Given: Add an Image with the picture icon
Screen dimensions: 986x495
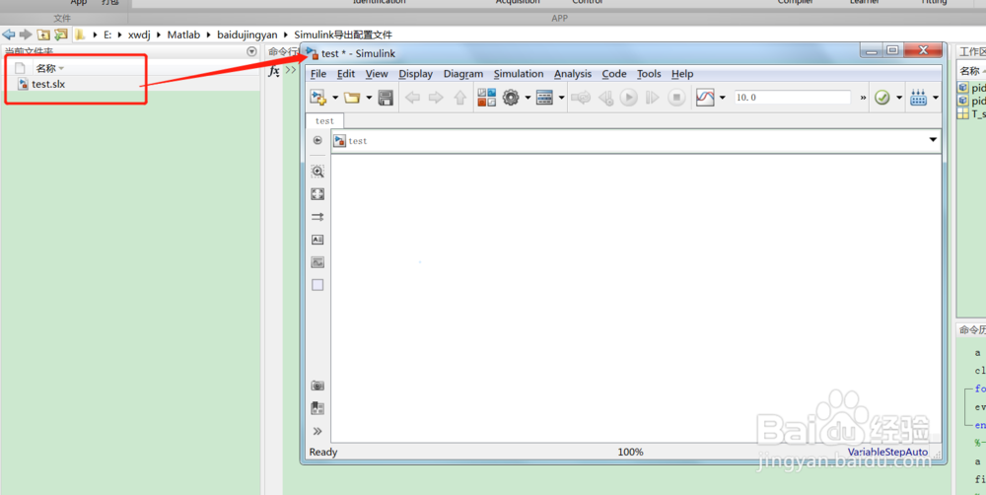Looking at the screenshot, I should pyautogui.click(x=317, y=262).
